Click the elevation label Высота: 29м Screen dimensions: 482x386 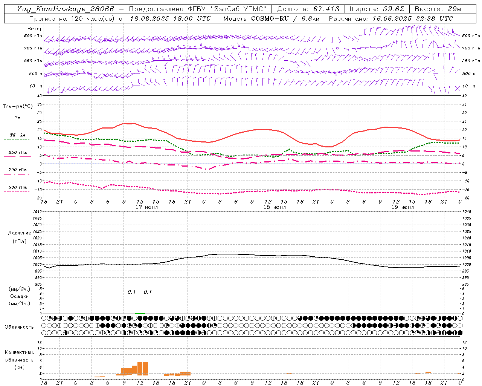(x=438, y=9)
